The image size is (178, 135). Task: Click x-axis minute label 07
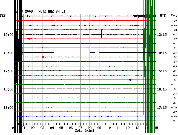pos(80,128)
